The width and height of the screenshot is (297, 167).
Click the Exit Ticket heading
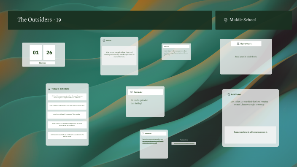click(x=236, y=94)
